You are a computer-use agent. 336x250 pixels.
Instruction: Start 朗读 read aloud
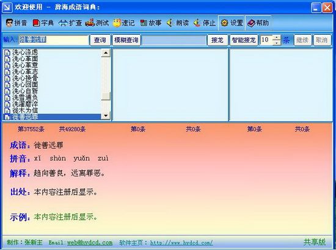pos(178,23)
